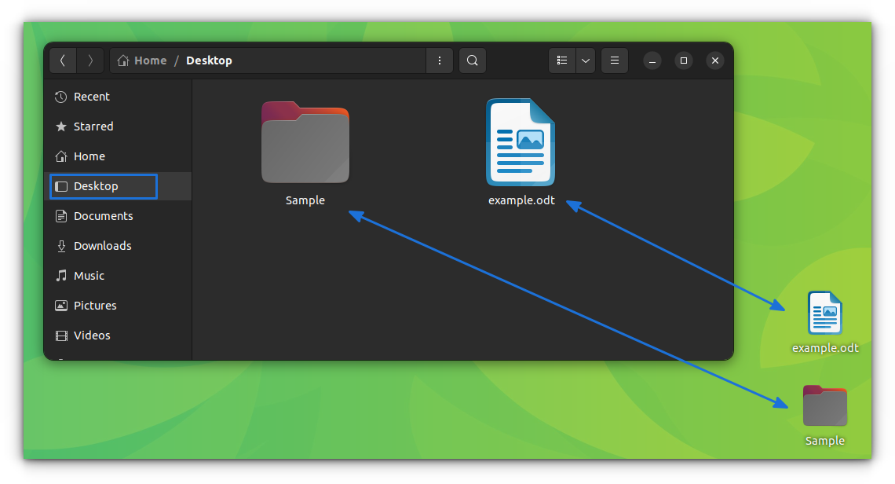Switch to list view
This screenshot has width=895, height=484.
pyautogui.click(x=562, y=60)
